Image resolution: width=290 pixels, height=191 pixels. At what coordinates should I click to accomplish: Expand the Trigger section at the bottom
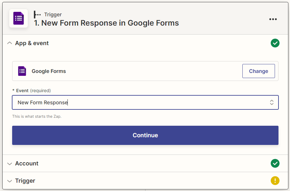pyautogui.click(x=10, y=181)
